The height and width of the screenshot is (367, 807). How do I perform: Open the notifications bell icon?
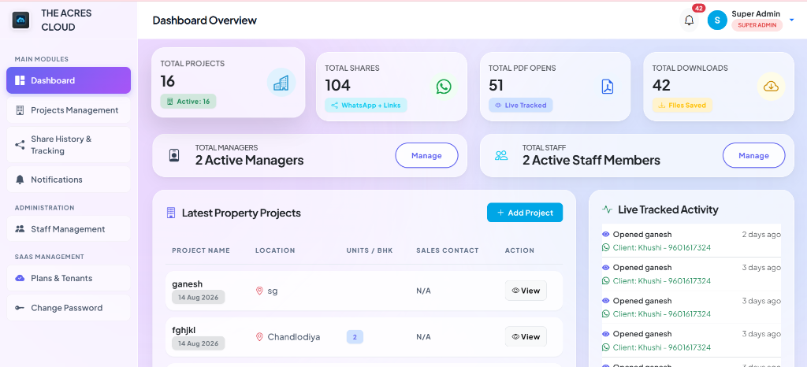(689, 20)
